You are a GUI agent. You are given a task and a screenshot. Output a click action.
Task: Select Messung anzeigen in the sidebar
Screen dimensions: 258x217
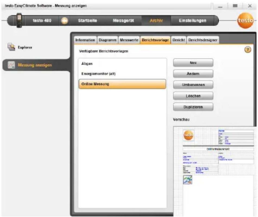click(x=35, y=65)
